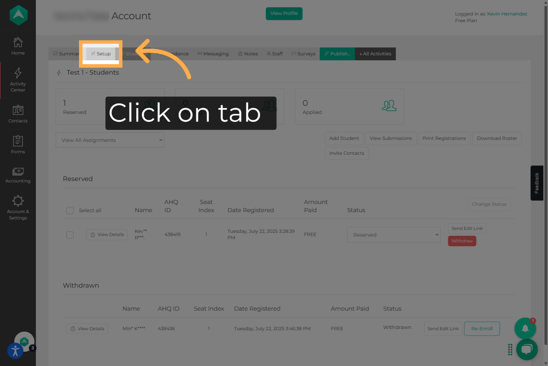Click the Change Status button
This screenshot has height=366, width=548.
point(489,204)
